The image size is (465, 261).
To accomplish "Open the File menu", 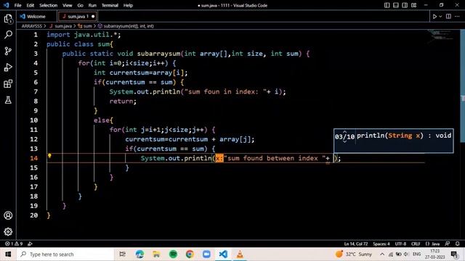I will 17,5.
